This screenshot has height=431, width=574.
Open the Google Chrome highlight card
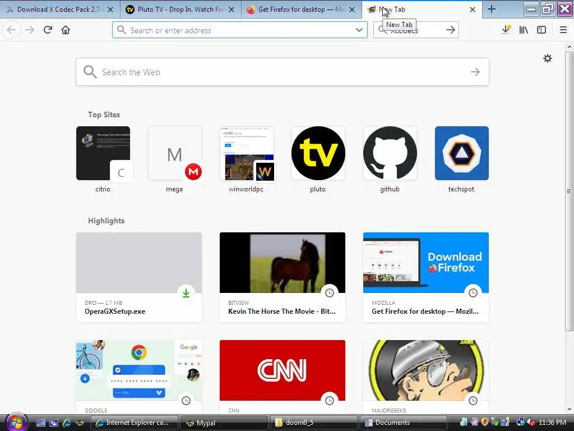tap(139, 377)
